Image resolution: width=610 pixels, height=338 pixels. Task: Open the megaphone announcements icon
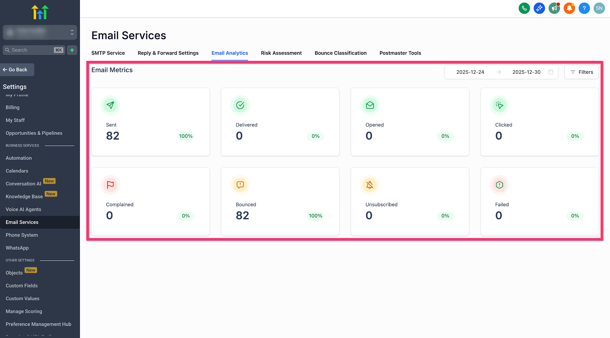(554, 8)
